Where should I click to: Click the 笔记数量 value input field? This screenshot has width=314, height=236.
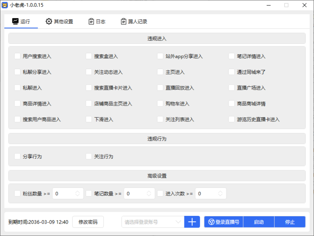[x=139, y=194]
